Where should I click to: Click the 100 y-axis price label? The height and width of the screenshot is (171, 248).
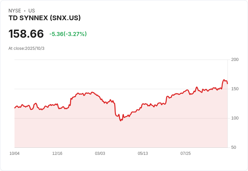point(235,118)
